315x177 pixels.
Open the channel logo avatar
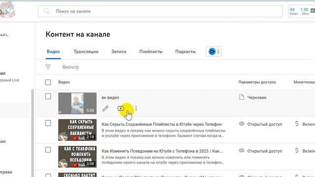(x=7, y=10)
